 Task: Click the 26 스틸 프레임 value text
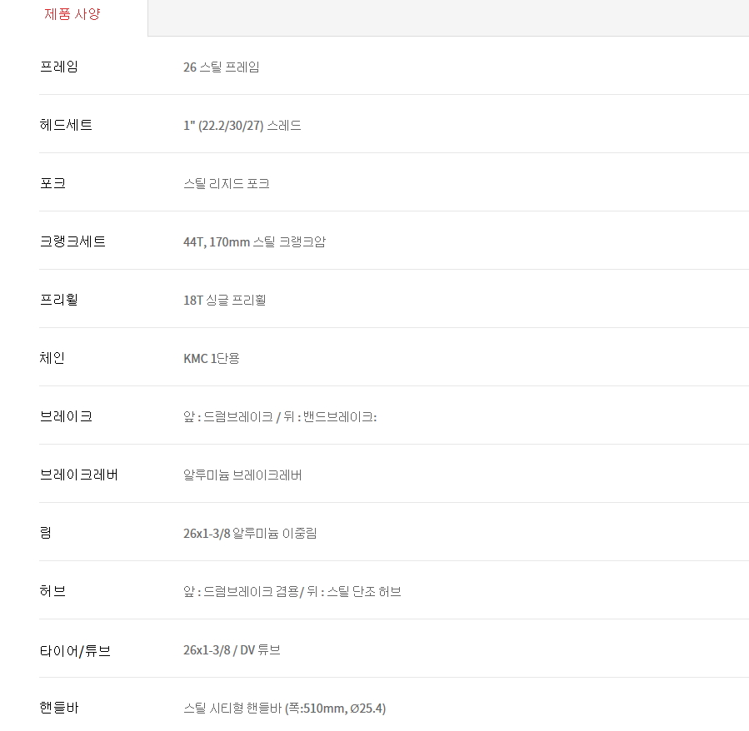point(221,67)
